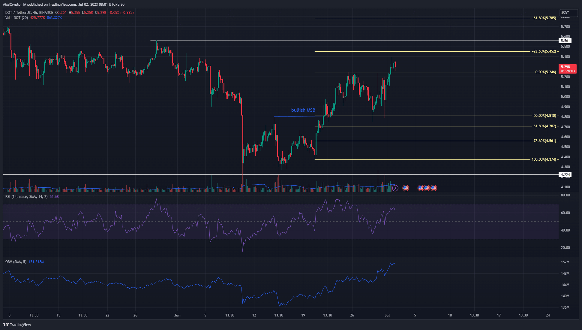The image size is (582, 330).
Task: Open the rightmost US flag economic event
Action: [433, 188]
